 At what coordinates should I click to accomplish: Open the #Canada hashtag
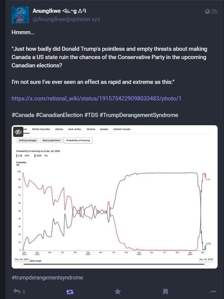point(23,115)
